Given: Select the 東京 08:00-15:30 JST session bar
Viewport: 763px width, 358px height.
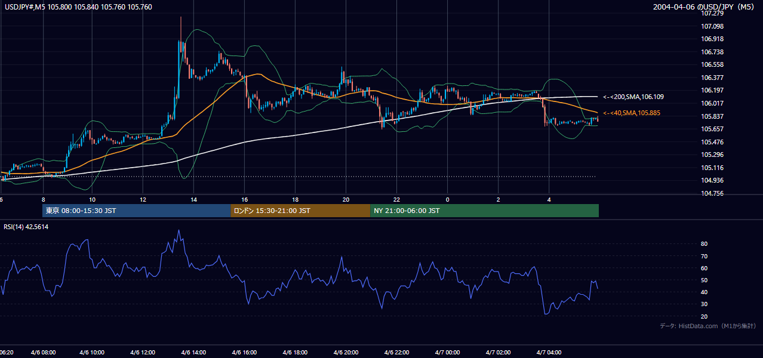Looking at the screenshot, I should pyautogui.click(x=137, y=211).
